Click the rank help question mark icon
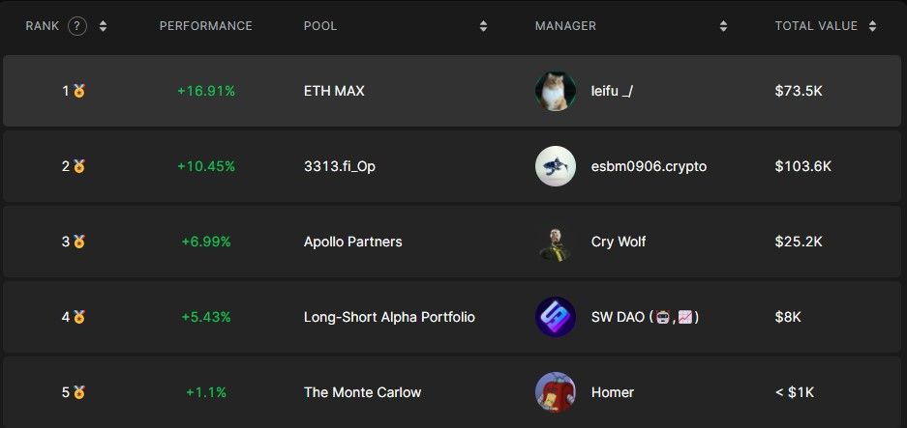 (77, 26)
